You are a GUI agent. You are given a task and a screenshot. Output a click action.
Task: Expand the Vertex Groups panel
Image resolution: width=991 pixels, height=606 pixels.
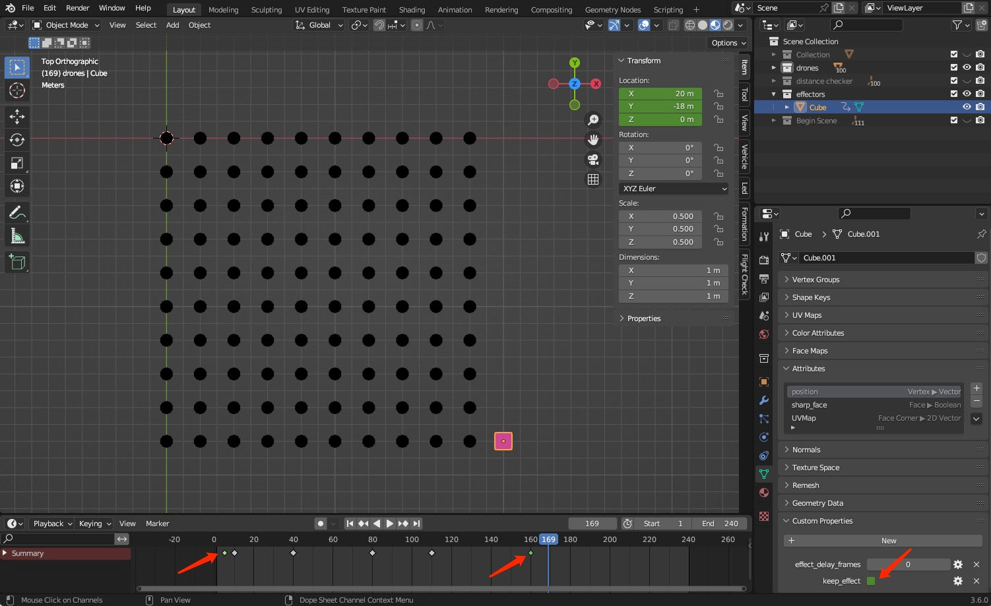pyautogui.click(x=815, y=280)
